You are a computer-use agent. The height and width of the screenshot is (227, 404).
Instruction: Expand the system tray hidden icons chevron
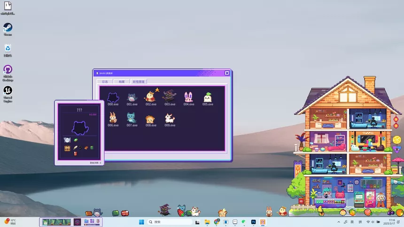coord(339,222)
